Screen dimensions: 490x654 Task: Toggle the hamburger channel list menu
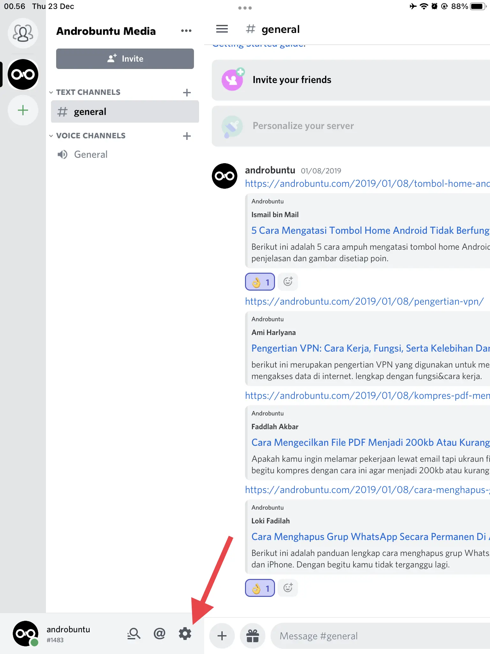coord(222,29)
